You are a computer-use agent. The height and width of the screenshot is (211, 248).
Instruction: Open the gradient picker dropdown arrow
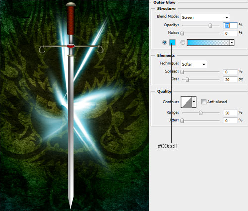pyautogui.click(x=232, y=43)
